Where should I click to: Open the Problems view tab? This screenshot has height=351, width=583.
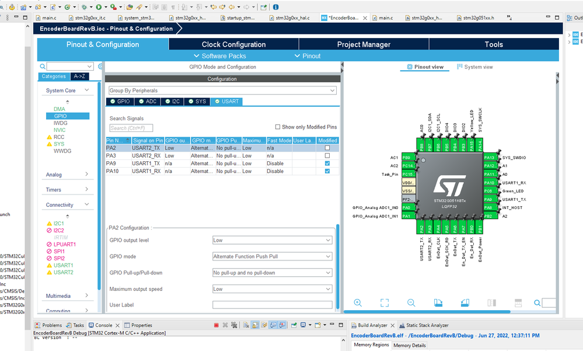point(48,325)
